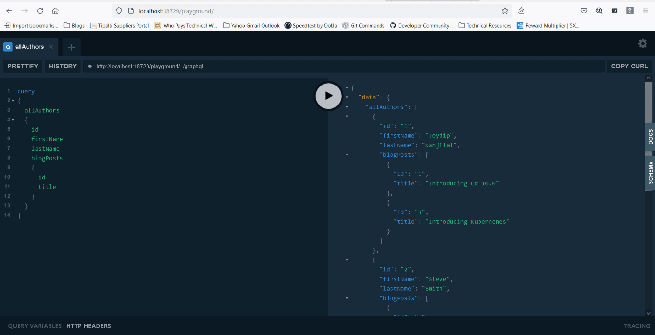This screenshot has width=655, height=335.
Task: Click "Introducing Kubernenes" value in response
Action: coord(467,222)
